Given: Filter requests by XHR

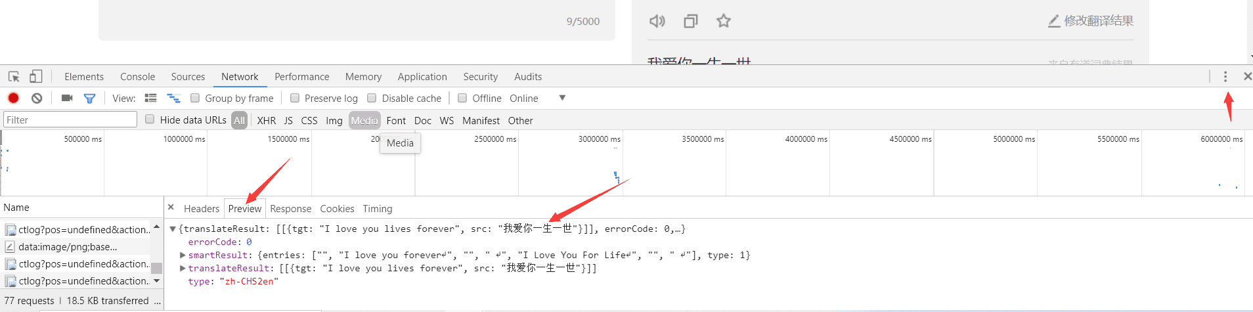Looking at the screenshot, I should 267,120.
